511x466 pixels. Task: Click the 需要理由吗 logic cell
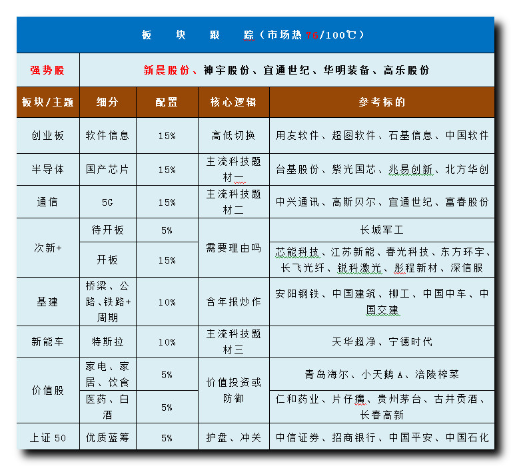point(233,248)
